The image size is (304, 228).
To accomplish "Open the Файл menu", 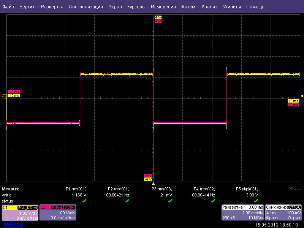I will tap(8, 7).
